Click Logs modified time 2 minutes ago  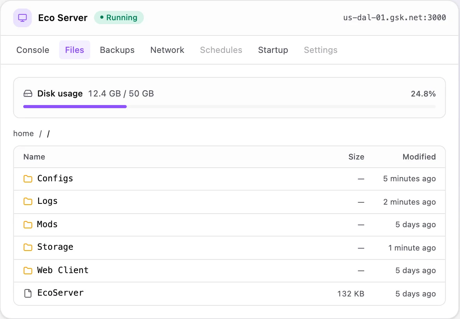(x=409, y=202)
